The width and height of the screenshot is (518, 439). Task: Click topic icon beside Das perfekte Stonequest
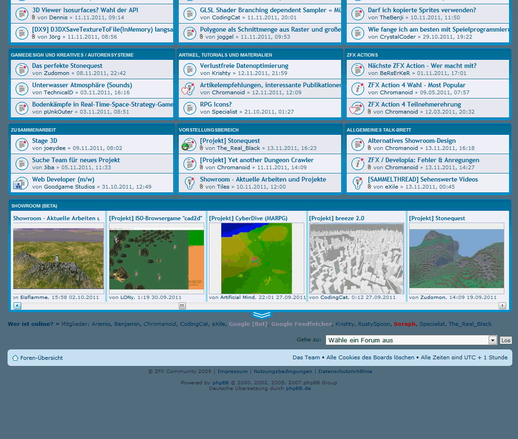[x=22, y=69]
